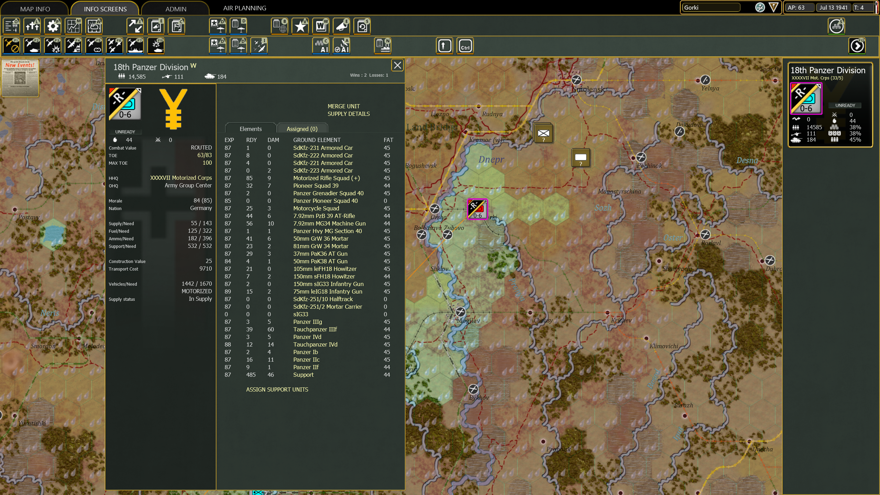Open the Metrics chart icon

tap(74, 26)
